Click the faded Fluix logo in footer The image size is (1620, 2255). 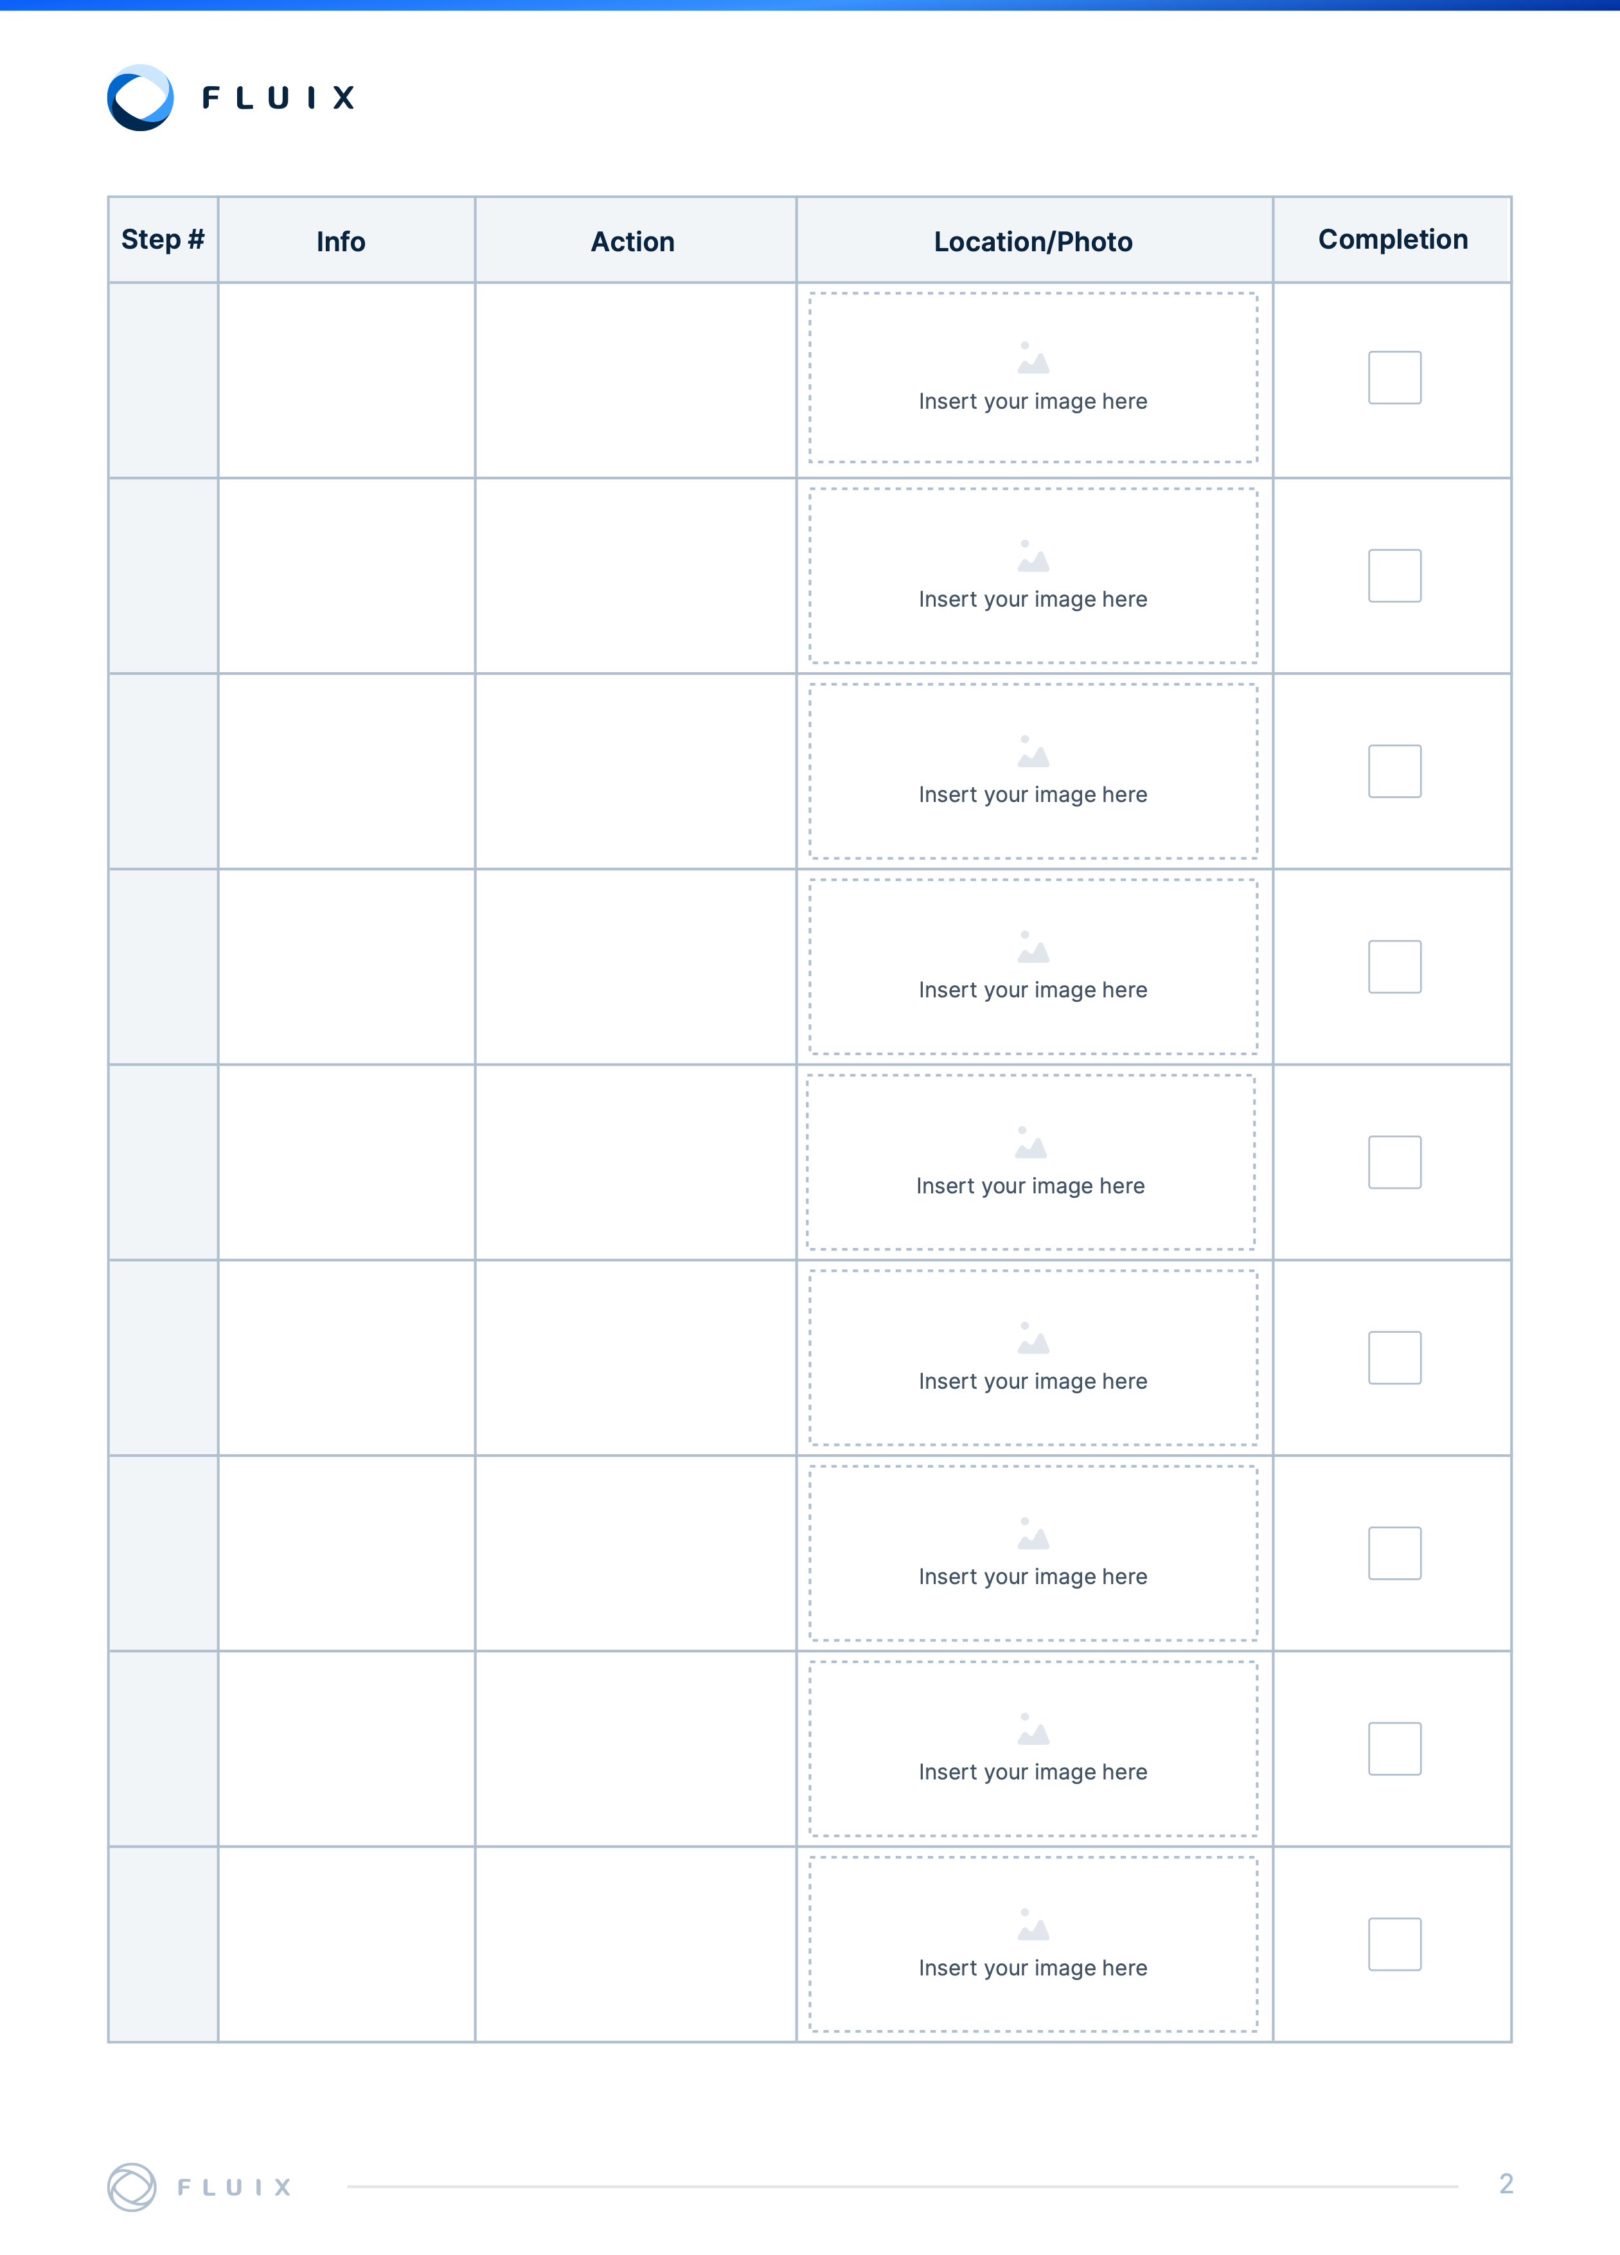[x=199, y=2186]
